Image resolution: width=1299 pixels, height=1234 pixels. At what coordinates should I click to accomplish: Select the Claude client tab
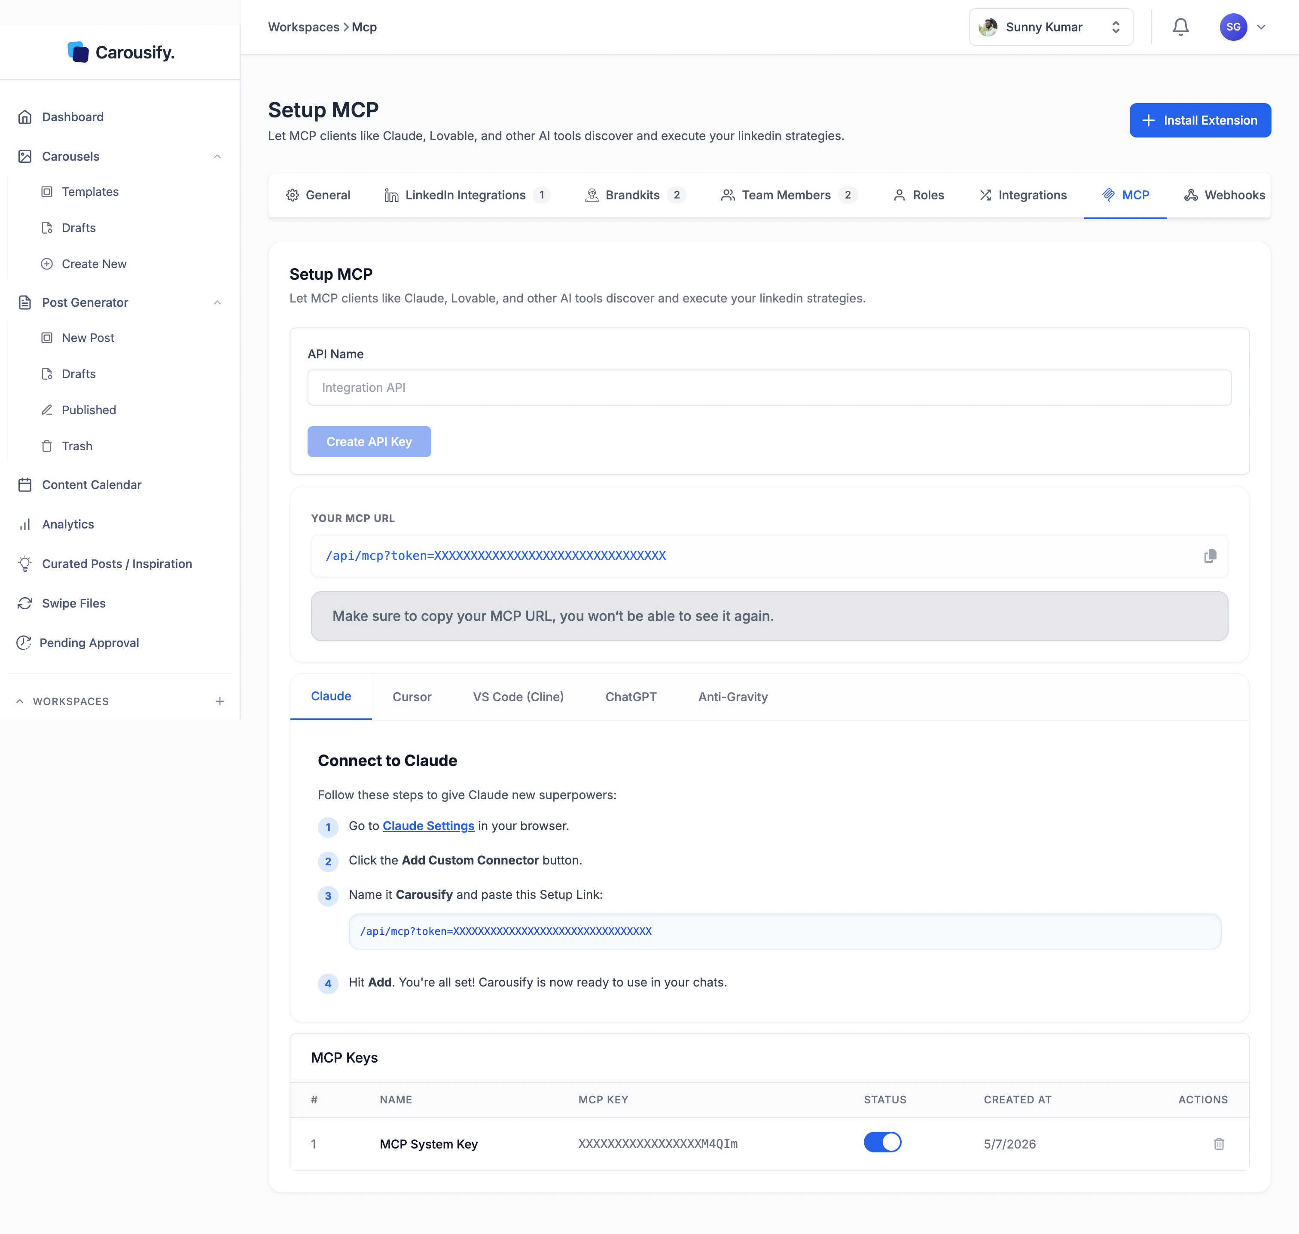(x=331, y=696)
